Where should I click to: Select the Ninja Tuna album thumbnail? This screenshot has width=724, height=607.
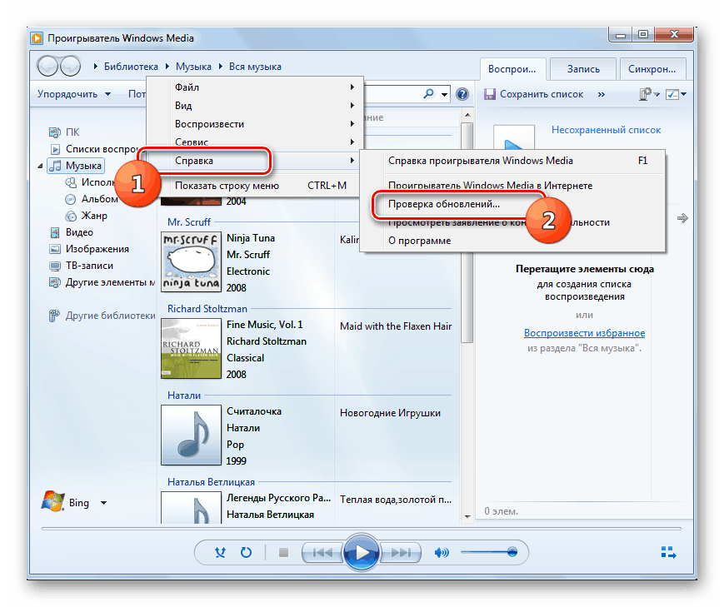(191, 261)
